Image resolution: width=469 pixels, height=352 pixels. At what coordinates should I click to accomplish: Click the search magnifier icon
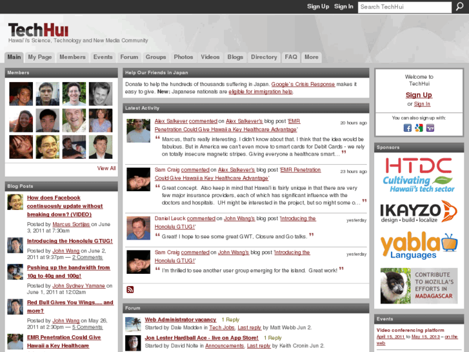pos(459,6)
